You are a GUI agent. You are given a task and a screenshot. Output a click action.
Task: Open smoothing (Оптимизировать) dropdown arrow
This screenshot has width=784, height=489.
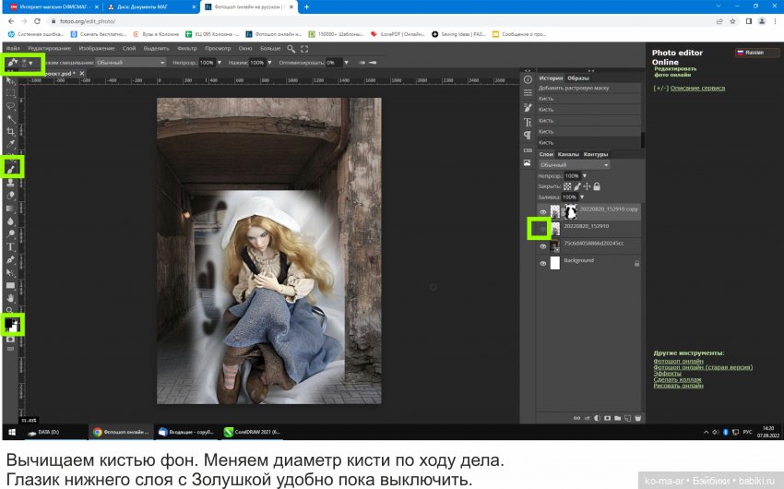pos(346,63)
